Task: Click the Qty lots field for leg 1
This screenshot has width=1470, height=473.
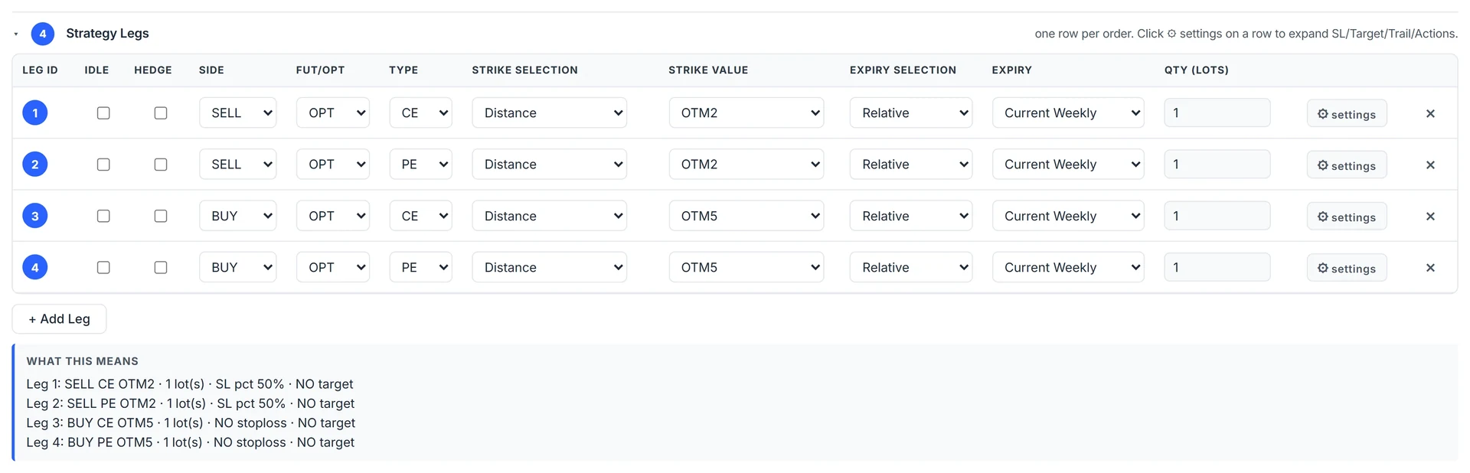Action: (x=1217, y=113)
